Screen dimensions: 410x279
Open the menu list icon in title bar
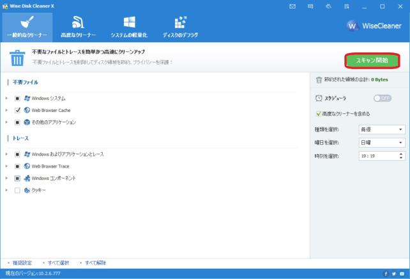[x=347, y=6]
